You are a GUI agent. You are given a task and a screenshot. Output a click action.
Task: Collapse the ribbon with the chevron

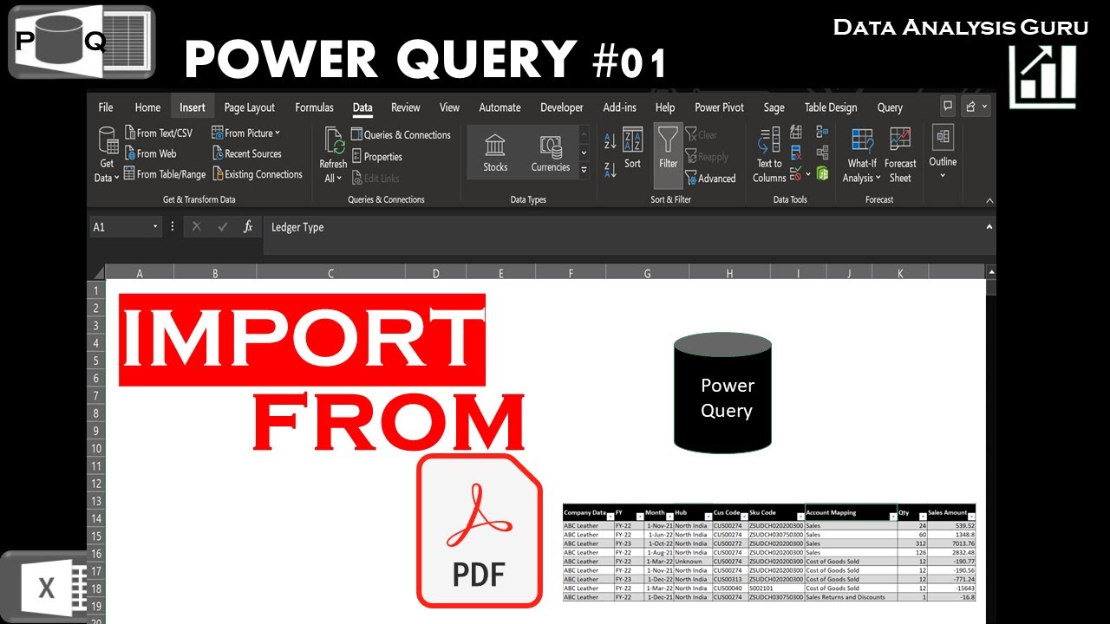coord(989,200)
